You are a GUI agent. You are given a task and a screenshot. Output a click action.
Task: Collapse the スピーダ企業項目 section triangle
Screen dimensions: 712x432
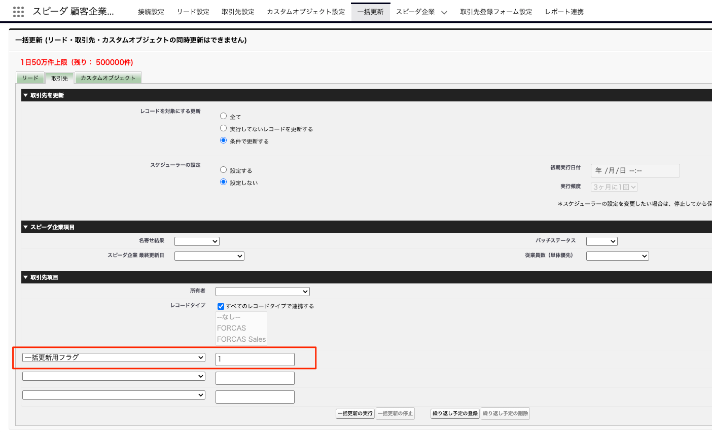click(x=25, y=227)
